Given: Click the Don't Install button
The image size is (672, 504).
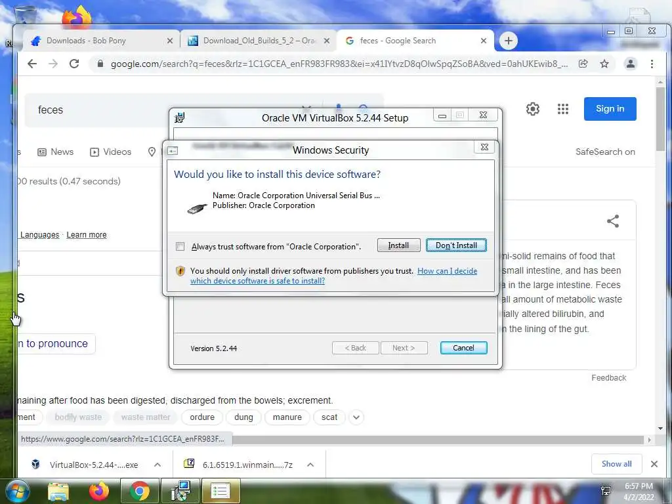Looking at the screenshot, I should 456,245.
